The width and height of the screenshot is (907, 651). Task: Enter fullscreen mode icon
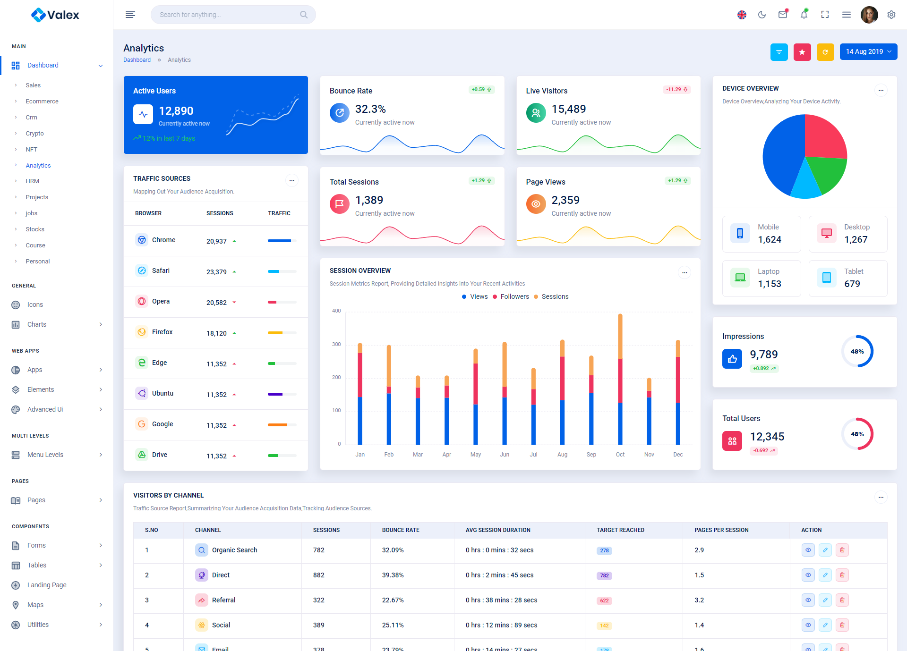pos(825,15)
